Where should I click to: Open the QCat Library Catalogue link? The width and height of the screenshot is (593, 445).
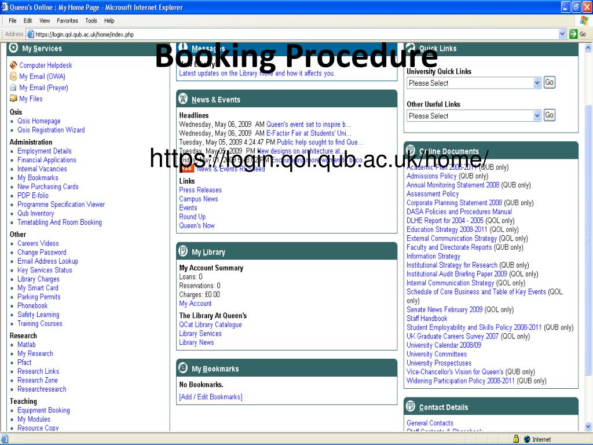point(210,324)
